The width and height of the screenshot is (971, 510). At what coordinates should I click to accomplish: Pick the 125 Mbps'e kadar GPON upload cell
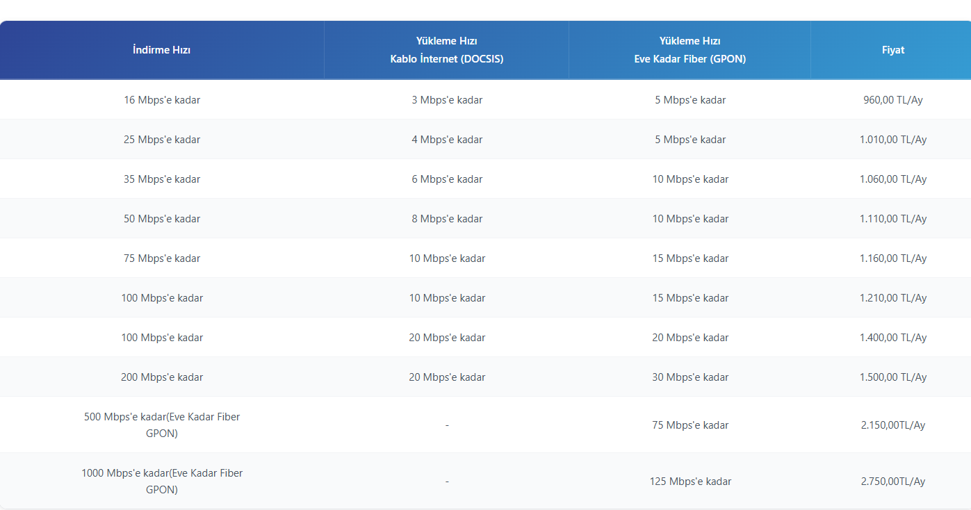point(690,482)
